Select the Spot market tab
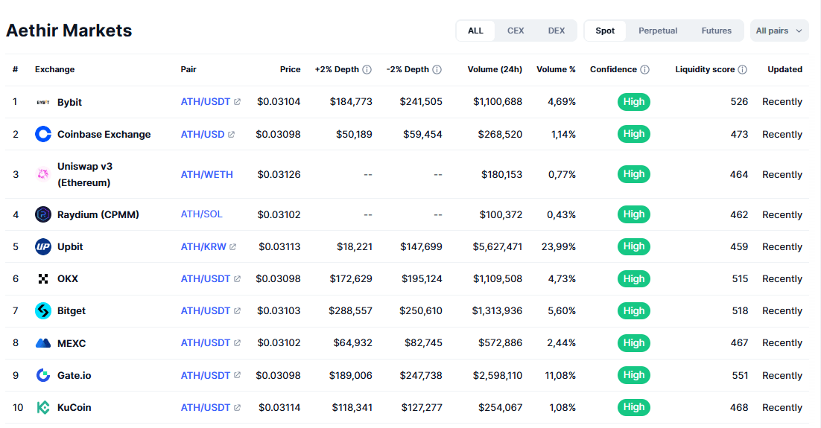 605,31
